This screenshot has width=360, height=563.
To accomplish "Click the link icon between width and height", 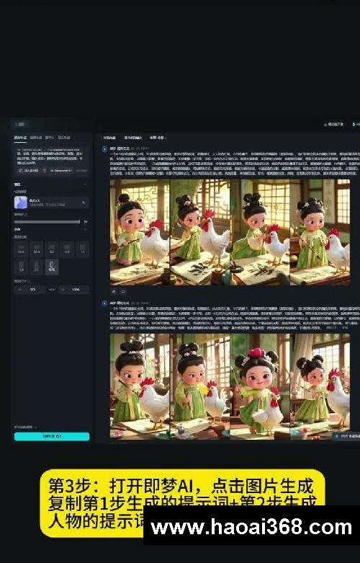I will point(52,289).
